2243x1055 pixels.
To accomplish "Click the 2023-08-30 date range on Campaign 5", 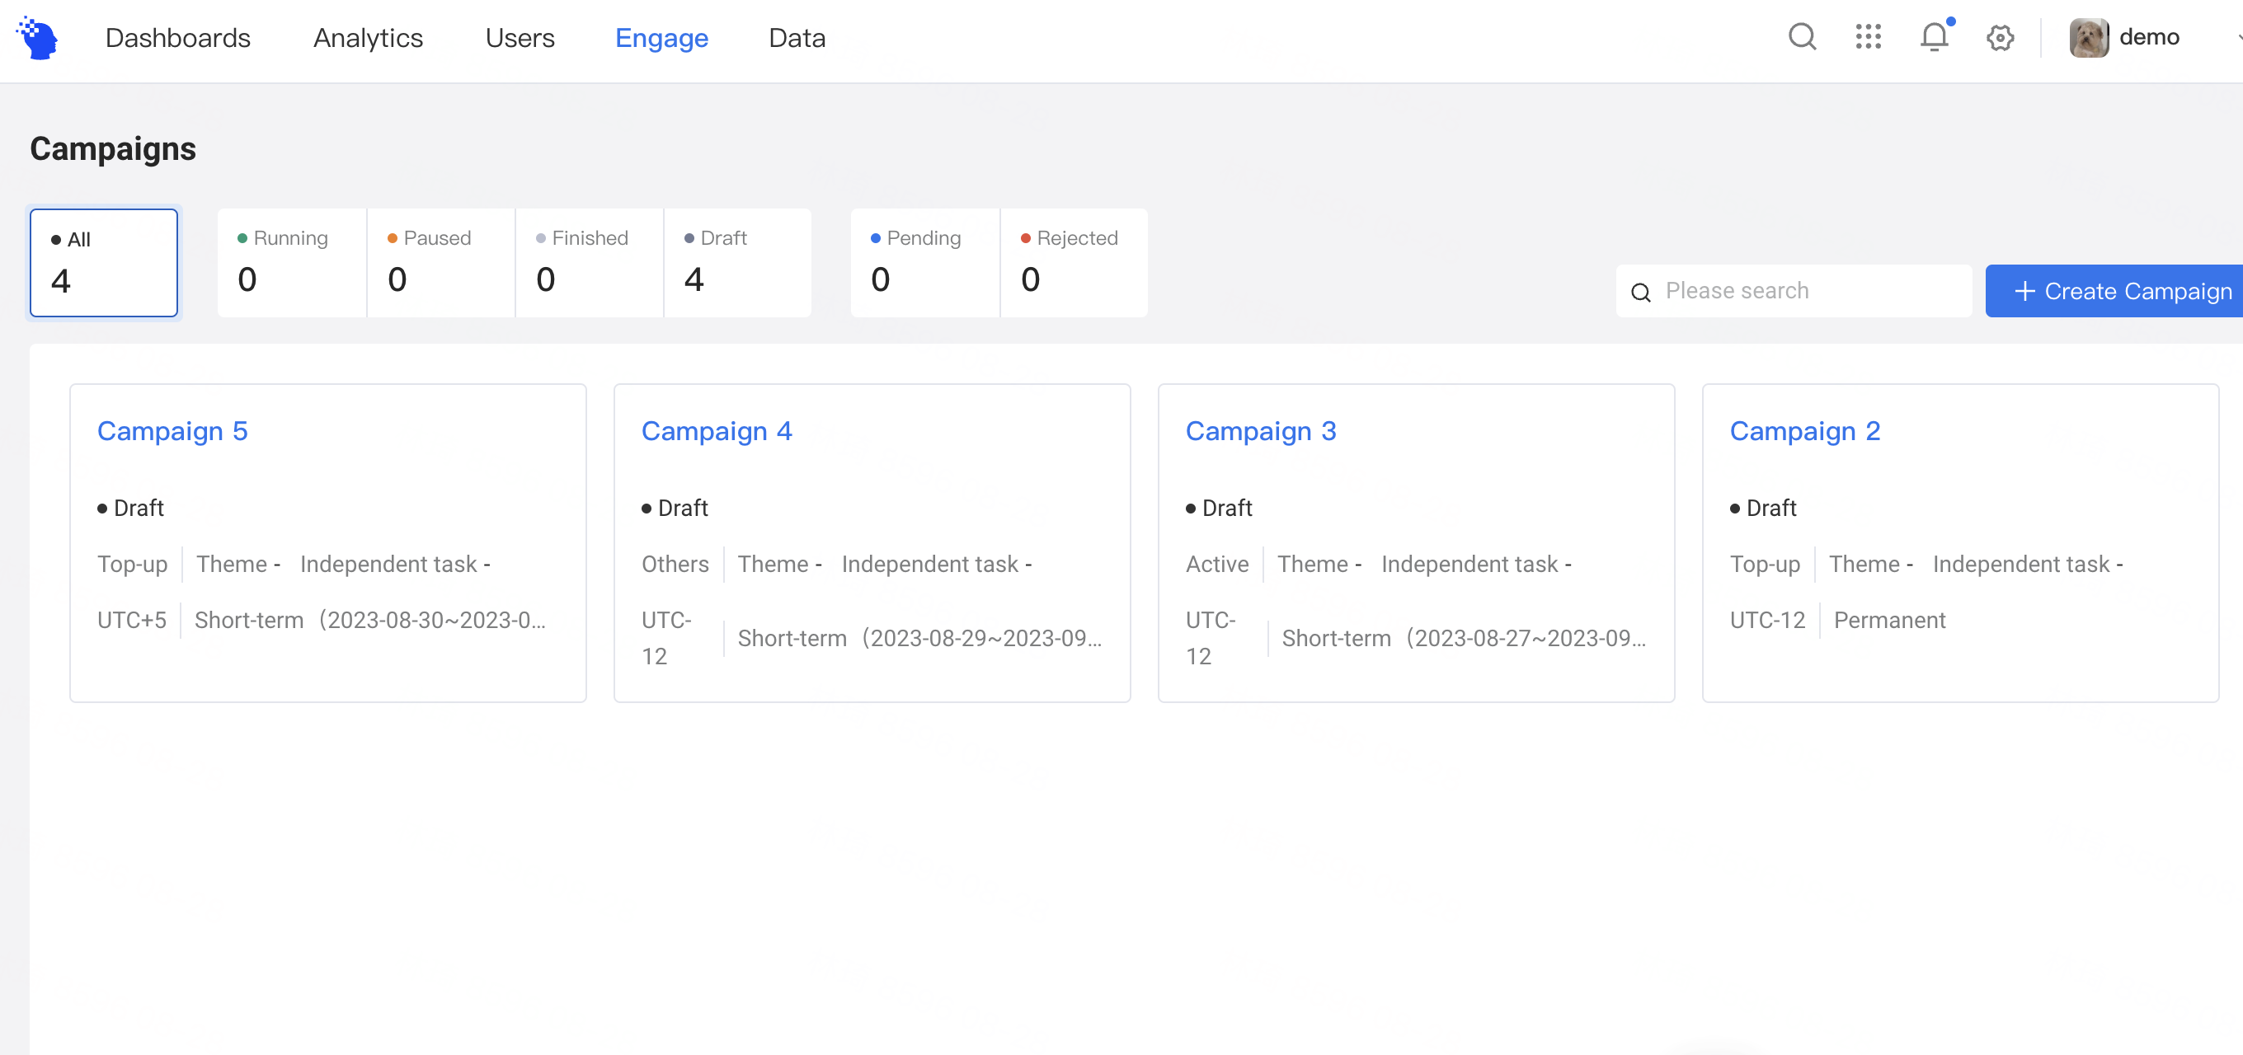I will coord(432,621).
